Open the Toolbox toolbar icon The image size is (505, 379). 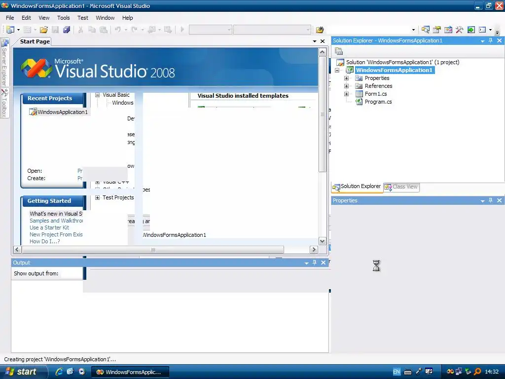click(460, 30)
